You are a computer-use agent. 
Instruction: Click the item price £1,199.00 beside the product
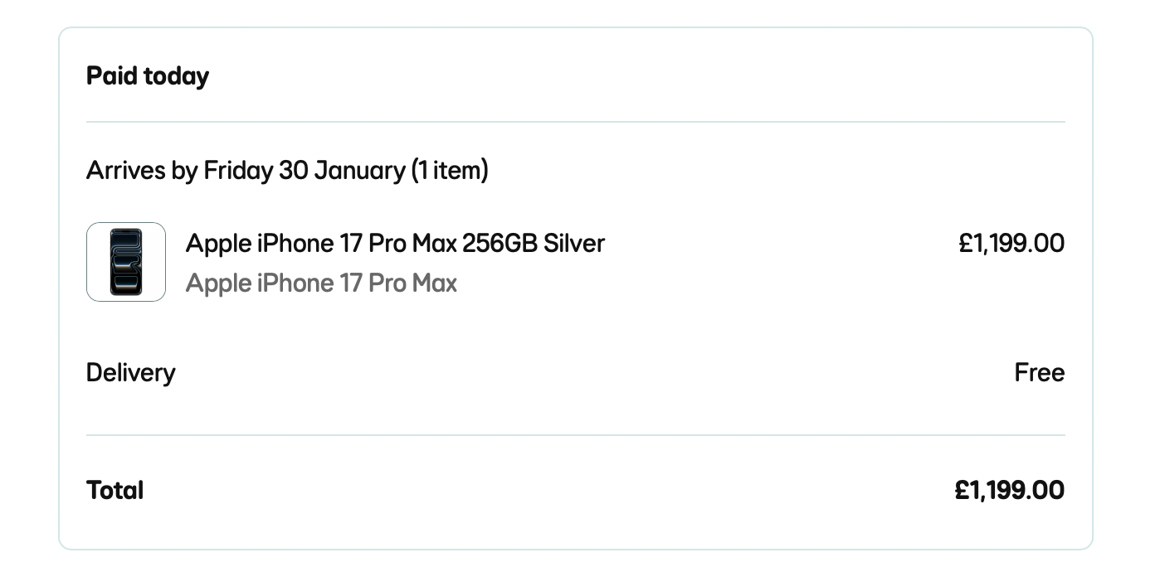1011,244
